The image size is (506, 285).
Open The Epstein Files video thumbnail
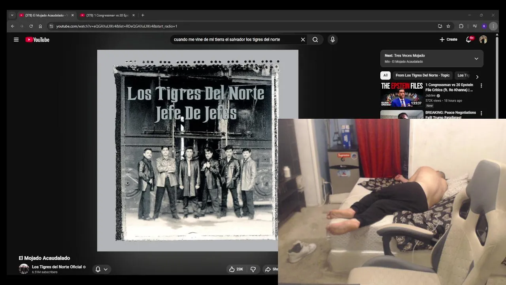pyautogui.click(x=402, y=95)
